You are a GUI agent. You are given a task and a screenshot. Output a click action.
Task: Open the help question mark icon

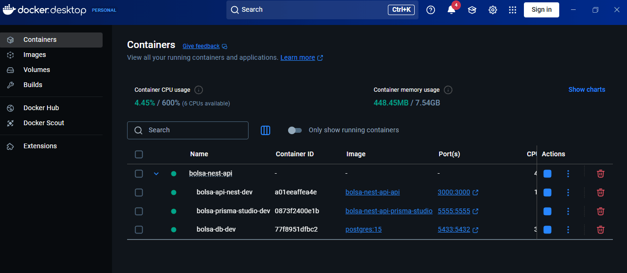430,9
